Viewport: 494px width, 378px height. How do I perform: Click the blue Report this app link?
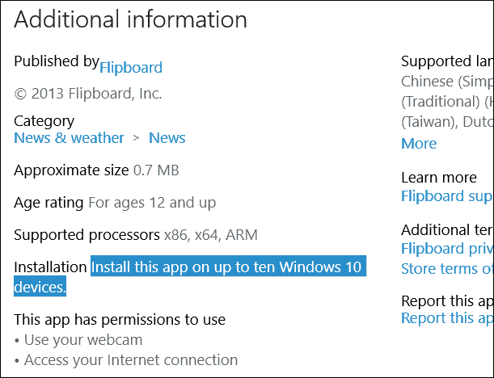(447, 318)
